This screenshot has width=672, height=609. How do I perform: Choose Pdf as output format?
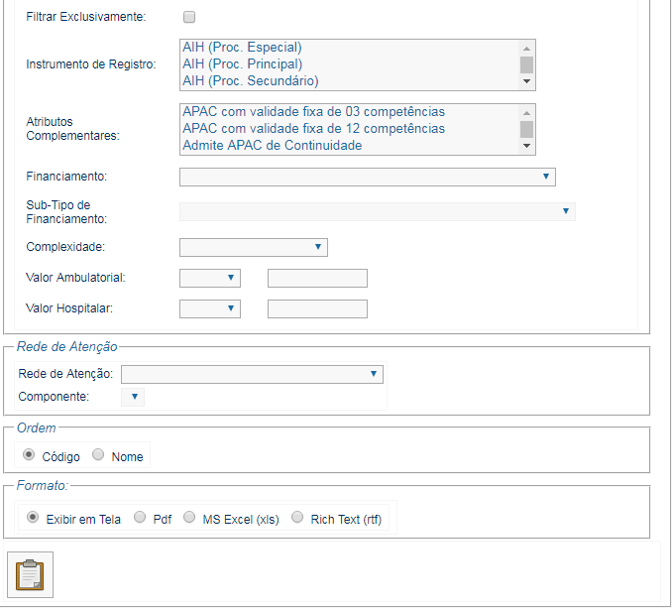click(140, 517)
